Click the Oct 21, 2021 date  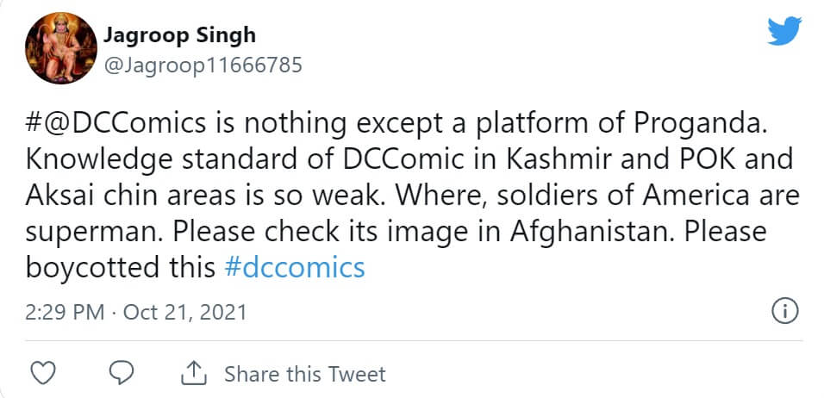[x=184, y=312]
